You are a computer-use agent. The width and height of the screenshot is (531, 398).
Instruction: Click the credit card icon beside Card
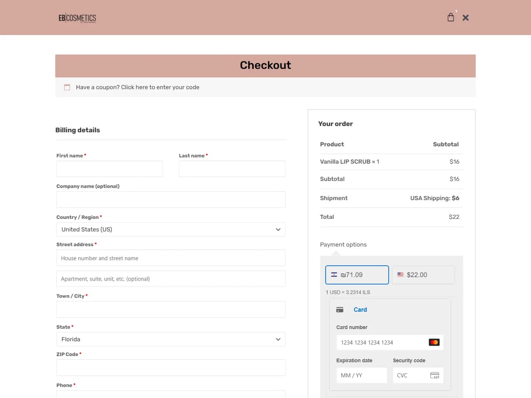(340, 310)
